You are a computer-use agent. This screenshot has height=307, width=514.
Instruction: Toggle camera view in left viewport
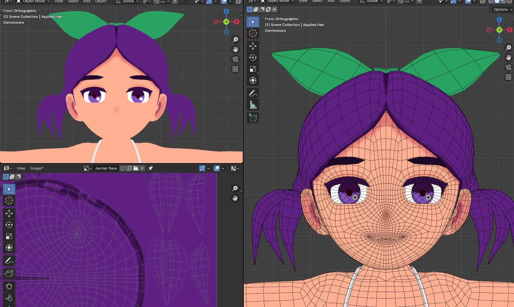[235, 59]
